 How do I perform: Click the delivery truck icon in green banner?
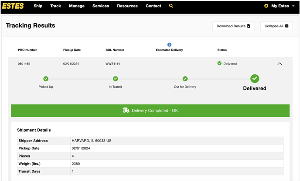[126, 111]
